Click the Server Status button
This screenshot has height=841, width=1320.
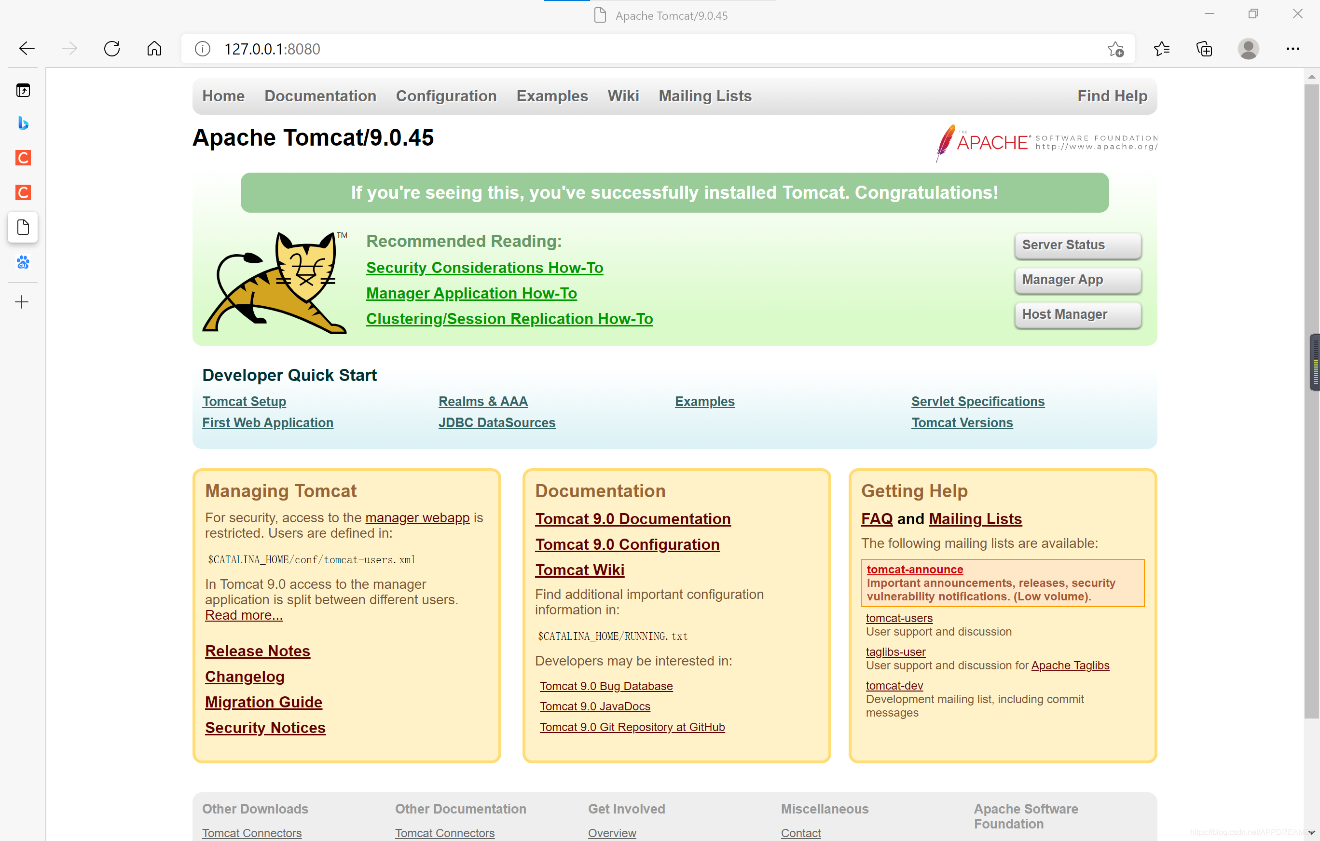(x=1078, y=245)
